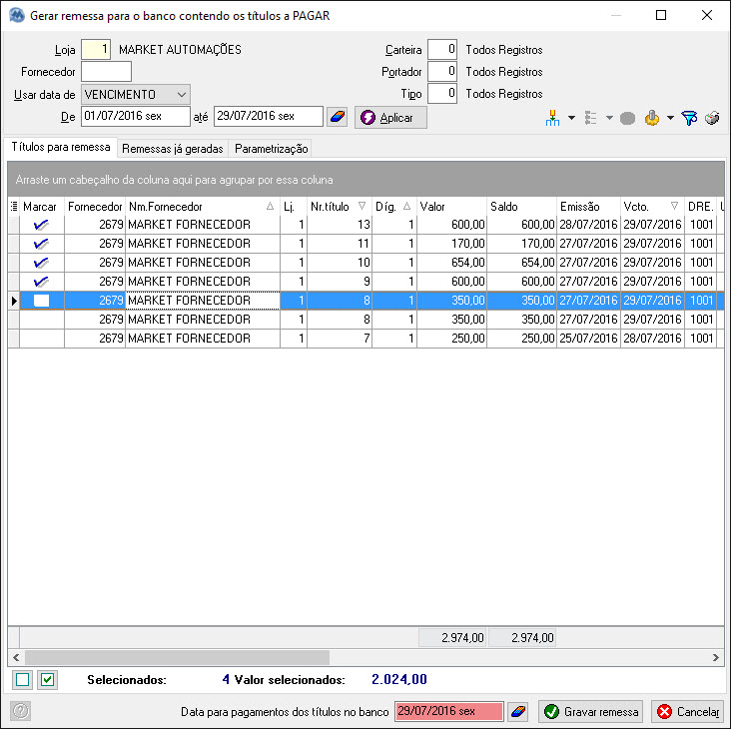This screenshot has height=729, width=731.
Task: Unmark the checkmark on título 13 row
Action: pyautogui.click(x=41, y=225)
